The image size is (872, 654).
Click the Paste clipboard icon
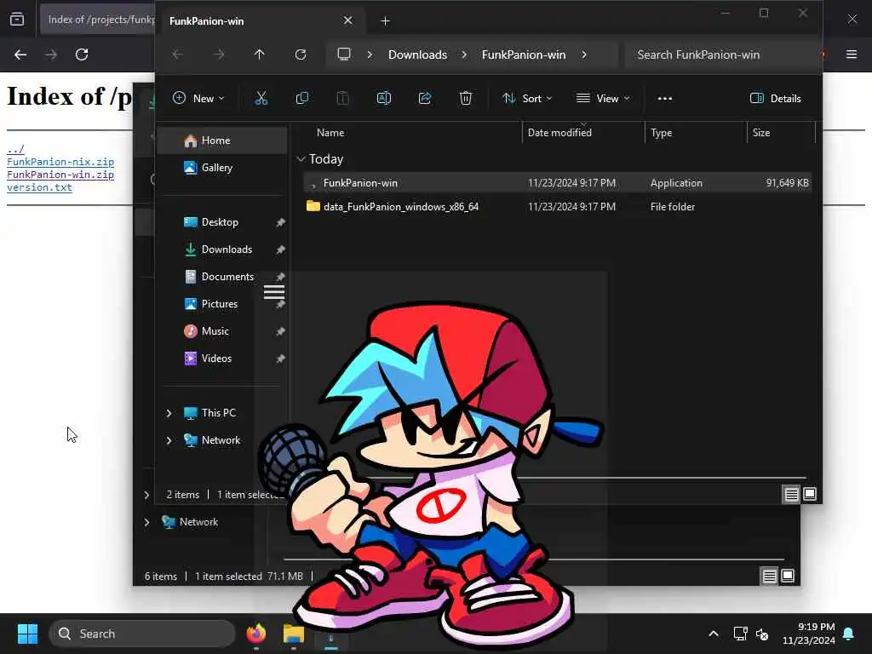pos(342,99)
